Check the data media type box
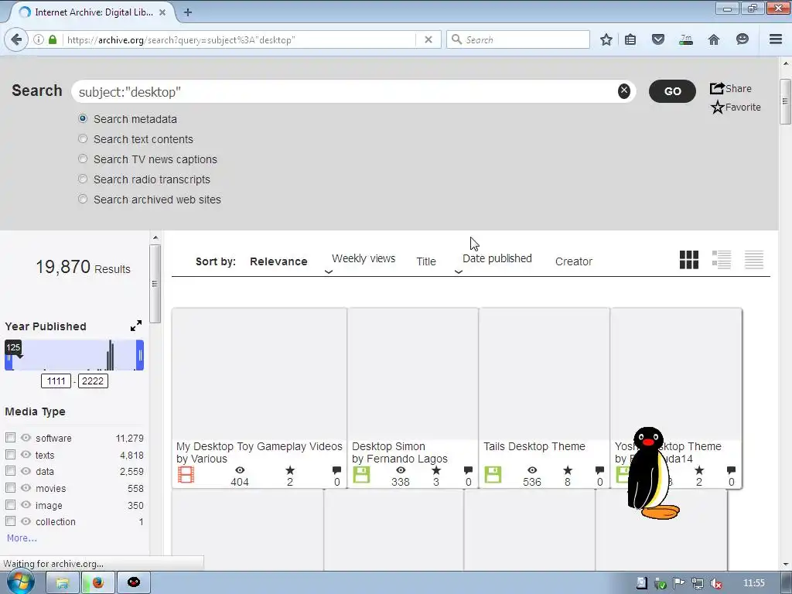Screen dimensions: 792x594 pos(10,471)
